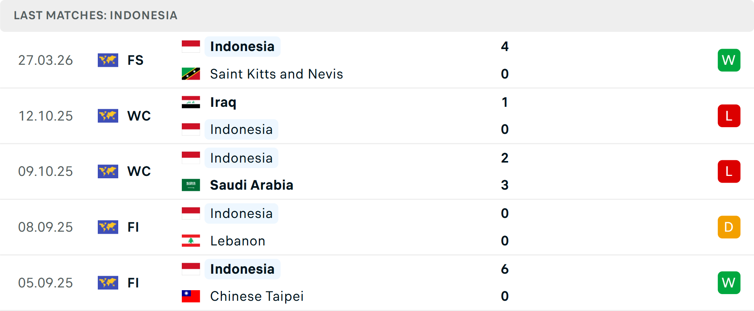Open the FI competition label
Screen dimensions: 754x311
pos(134,227)
